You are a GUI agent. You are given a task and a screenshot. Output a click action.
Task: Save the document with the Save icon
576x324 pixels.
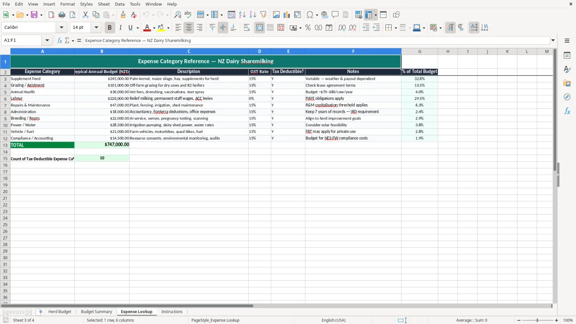(34, 15)
